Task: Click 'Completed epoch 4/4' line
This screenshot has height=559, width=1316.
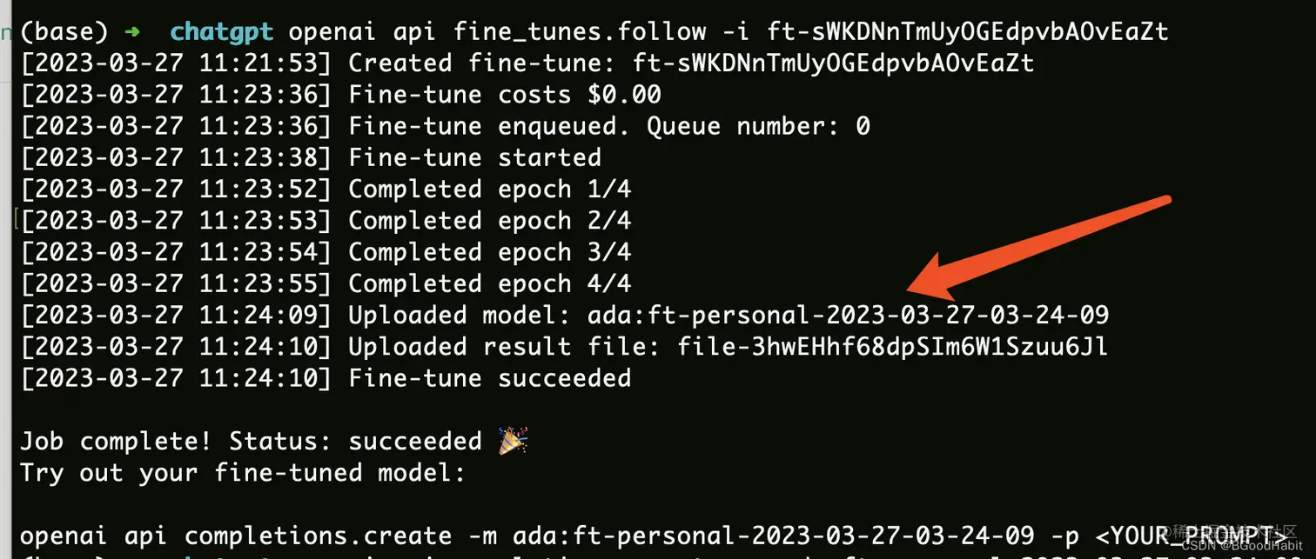Action: [326, 283]
